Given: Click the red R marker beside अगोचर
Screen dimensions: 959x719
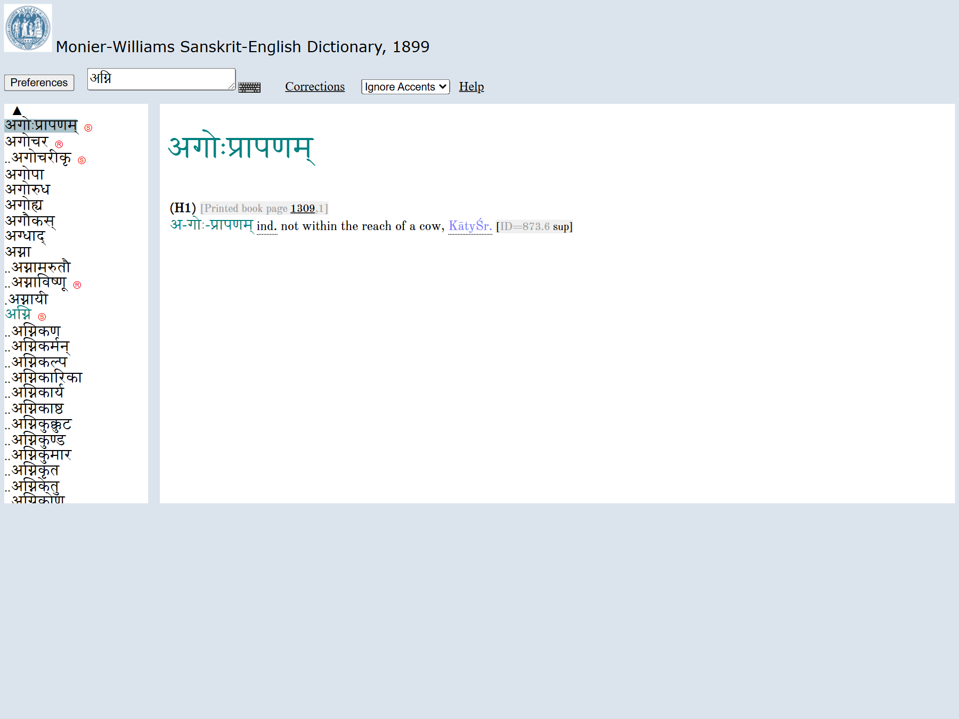Looking at the screenshot, I should point(59,144).
